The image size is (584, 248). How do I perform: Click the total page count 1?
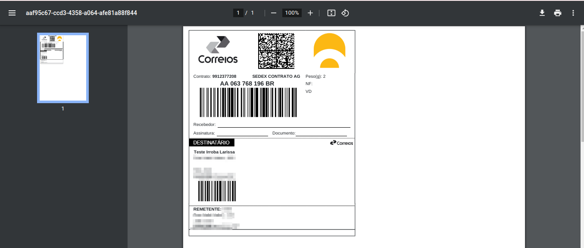click(x=253, y=13)
